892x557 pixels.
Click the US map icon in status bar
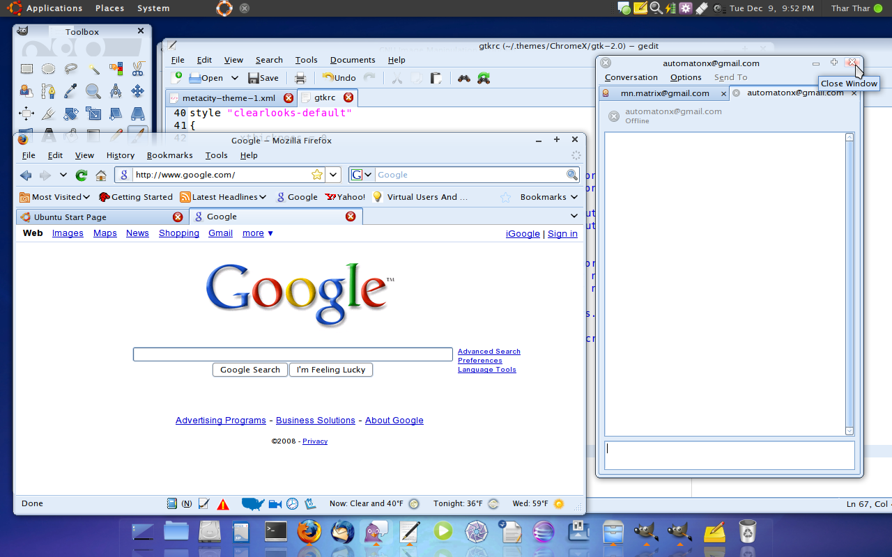pos(253,503)
